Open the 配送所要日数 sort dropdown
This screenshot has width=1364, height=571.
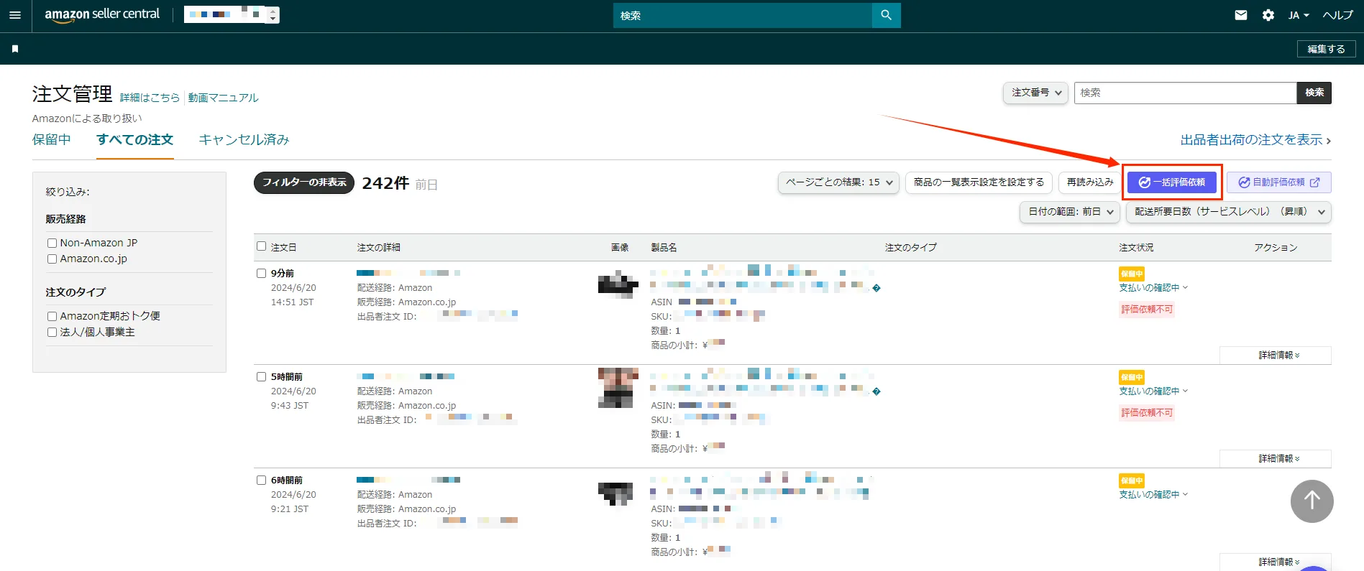[x=1229, y=212]
